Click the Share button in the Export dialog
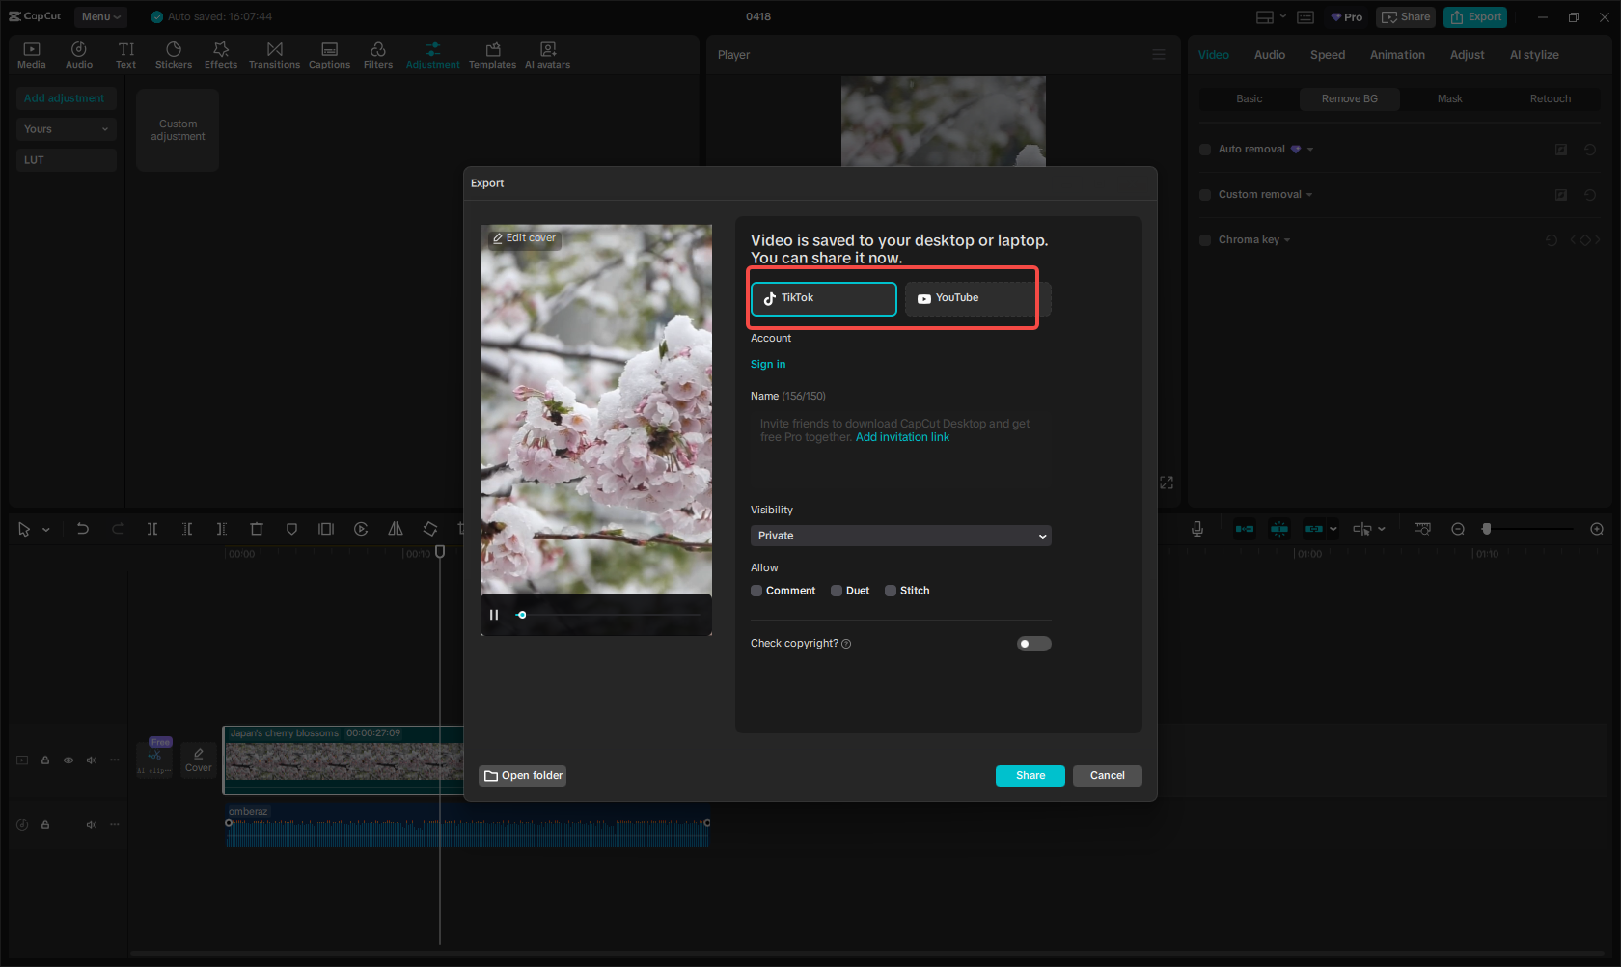1621x967 pixels. pos(1030,775)
